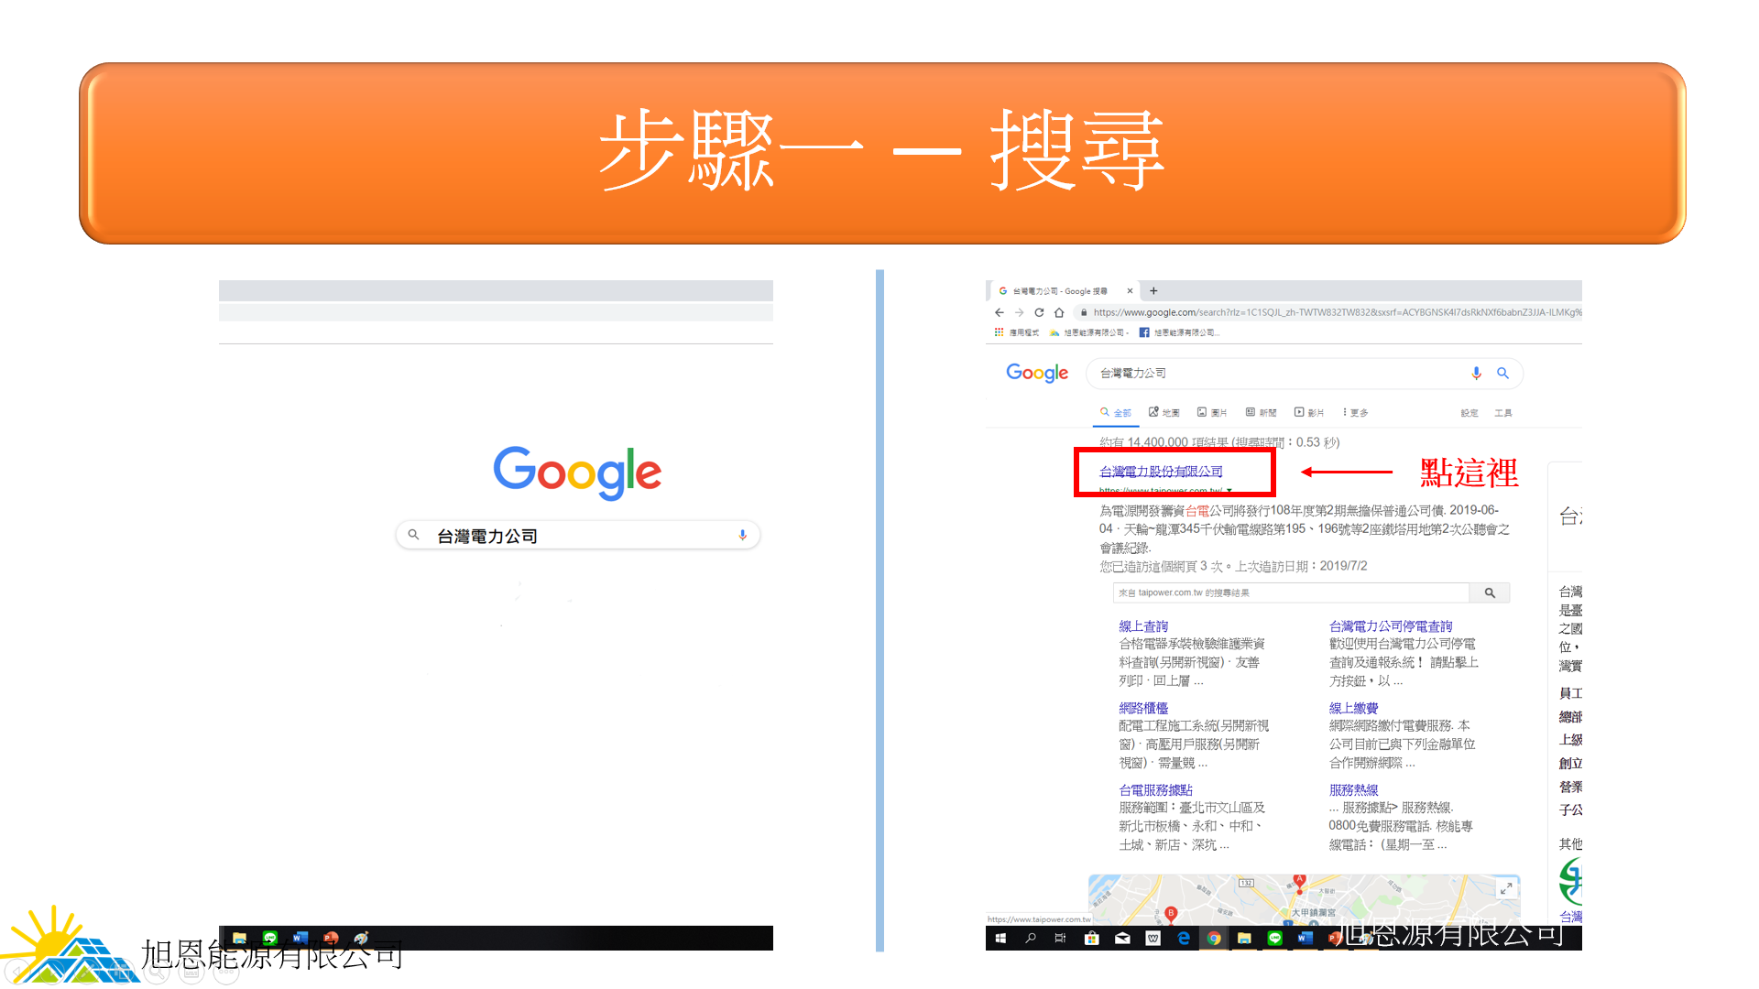Image resolution: width=1759 pixels, height=989 pixels.
Task: Close the 台灣電力公司 - Google 搜尋 browser tab
Action: [1130, 291]
